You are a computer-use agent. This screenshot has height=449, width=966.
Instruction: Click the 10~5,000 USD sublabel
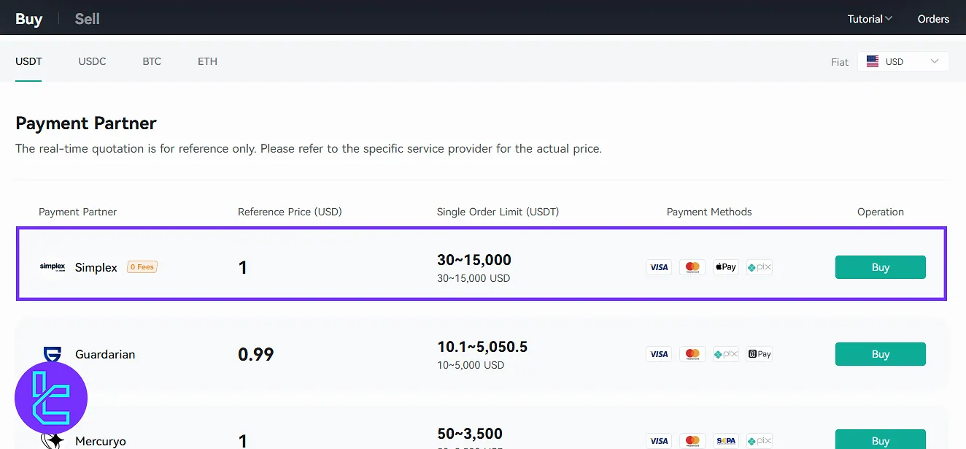pos(471,365)
